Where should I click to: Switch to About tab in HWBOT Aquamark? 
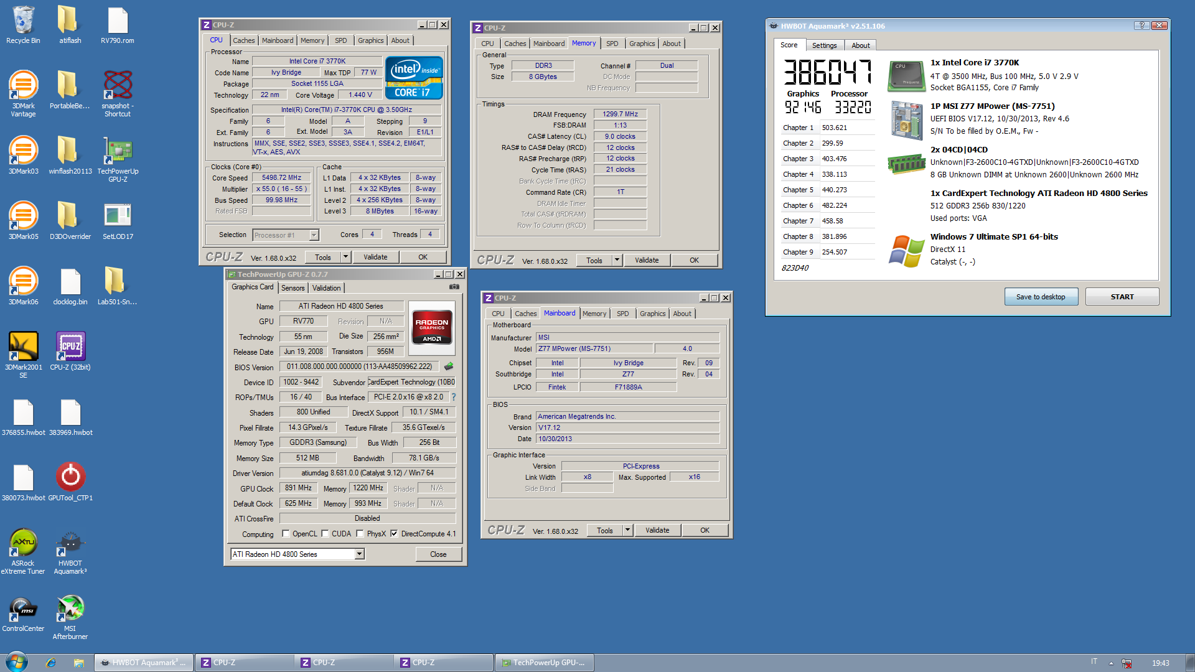[x=860, y=45]
